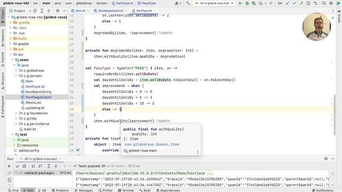The image size is (342, 192).
Task: Open IDE settings gear in top toolbar
Action: [331, 3]
